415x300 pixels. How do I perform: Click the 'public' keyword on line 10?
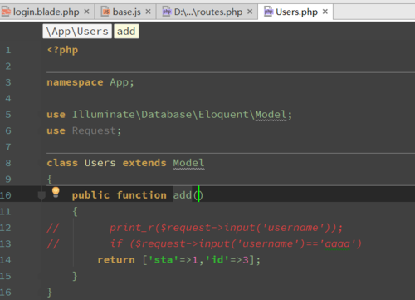point(90,195)
